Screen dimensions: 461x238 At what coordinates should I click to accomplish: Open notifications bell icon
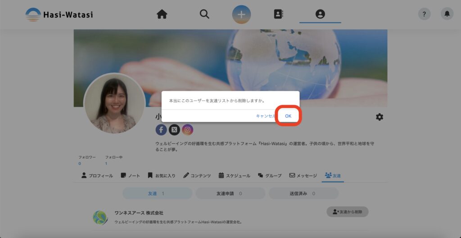447,14
